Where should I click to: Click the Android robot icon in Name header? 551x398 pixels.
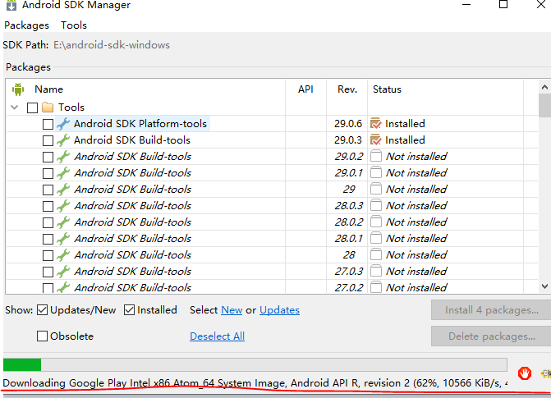(18, 89)
